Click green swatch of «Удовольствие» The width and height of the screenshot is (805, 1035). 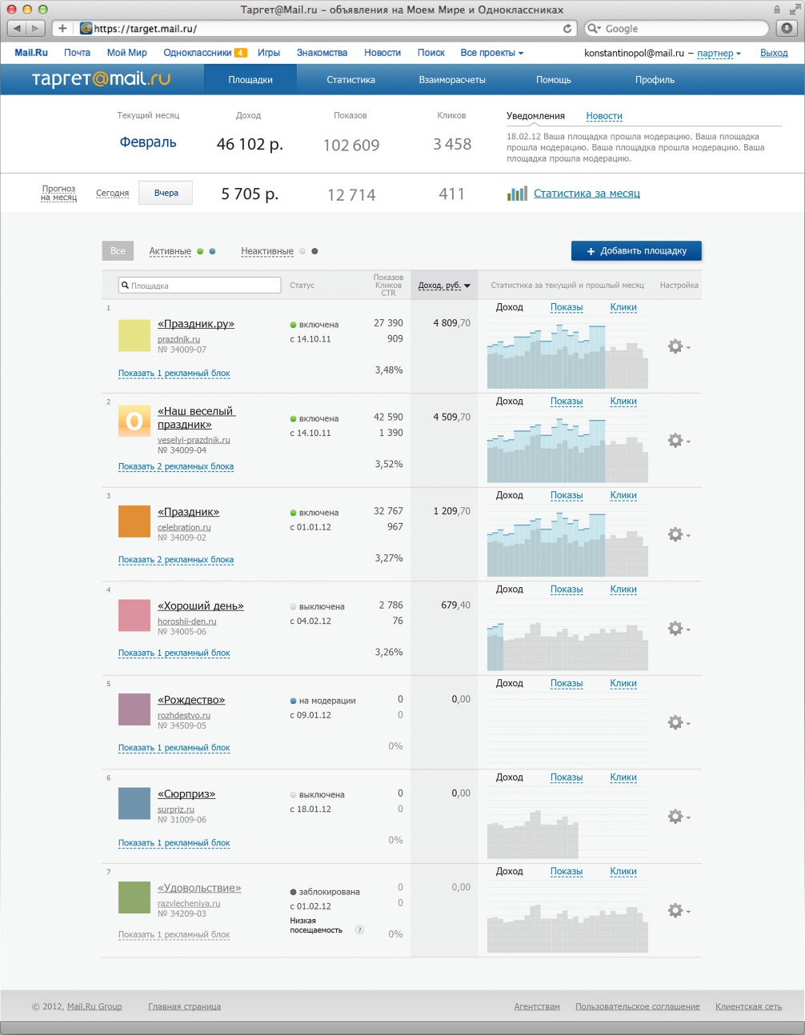pyautogui.click(x=134, y=897)
